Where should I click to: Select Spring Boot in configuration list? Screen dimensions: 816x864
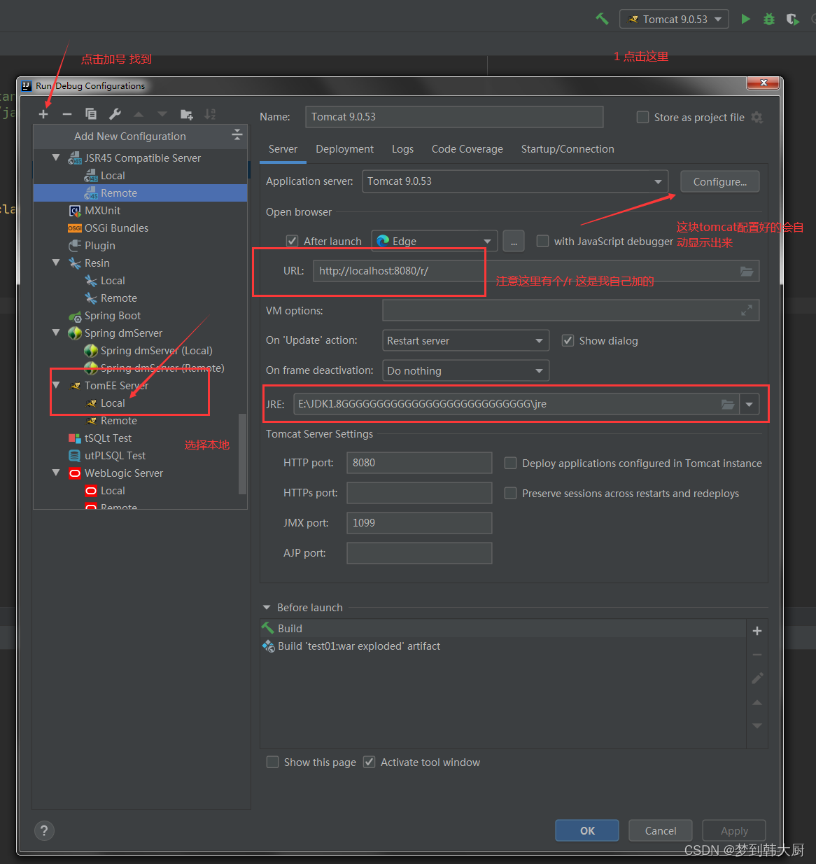[113, 316]
